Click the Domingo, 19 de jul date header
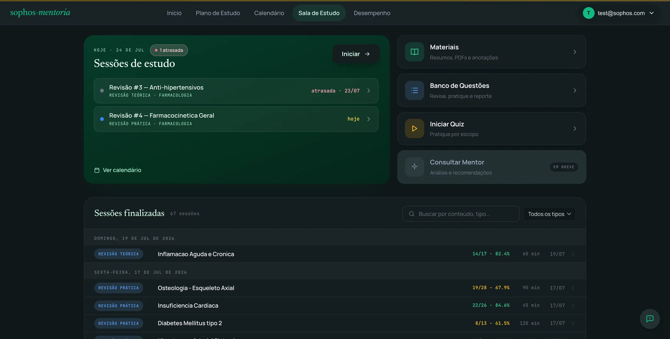Viewport: 670px width, 339px height. 134,238
